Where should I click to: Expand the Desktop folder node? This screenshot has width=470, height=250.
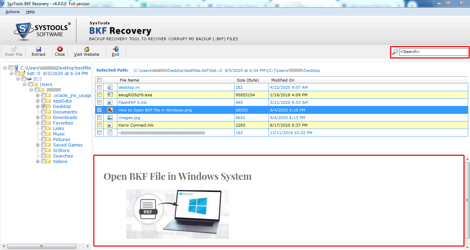38,106
